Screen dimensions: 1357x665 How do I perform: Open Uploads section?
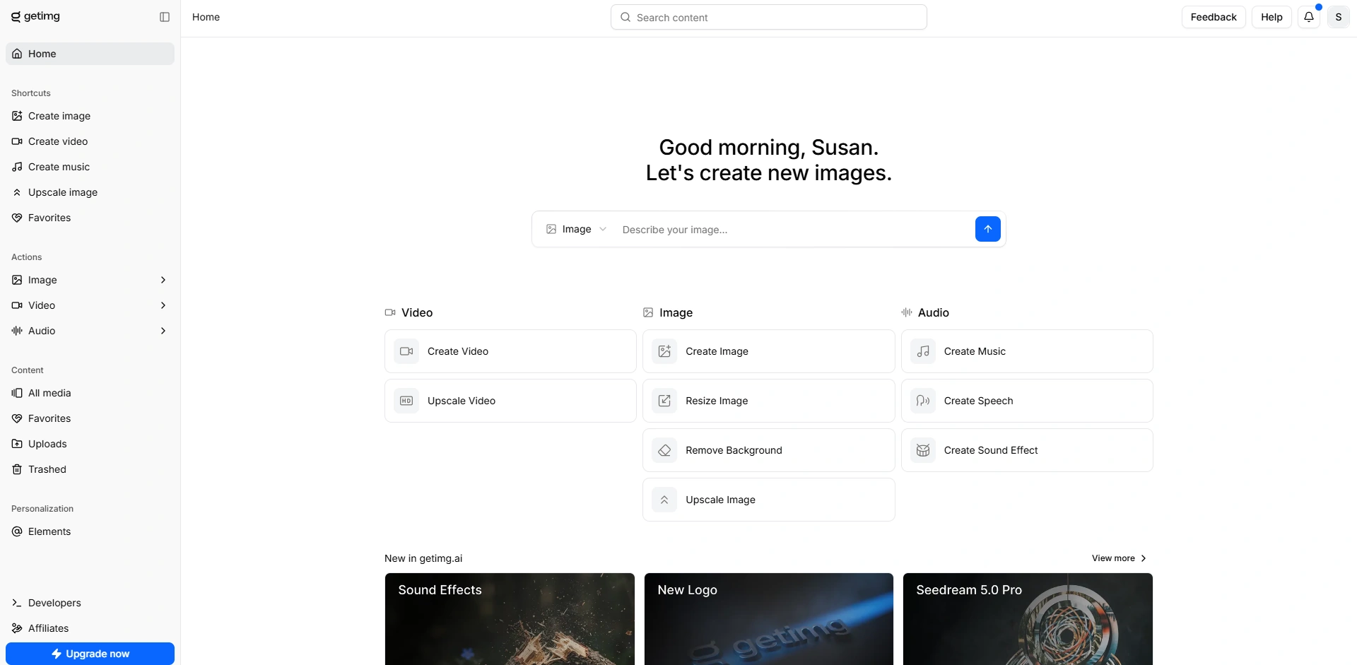click(90, 444)
